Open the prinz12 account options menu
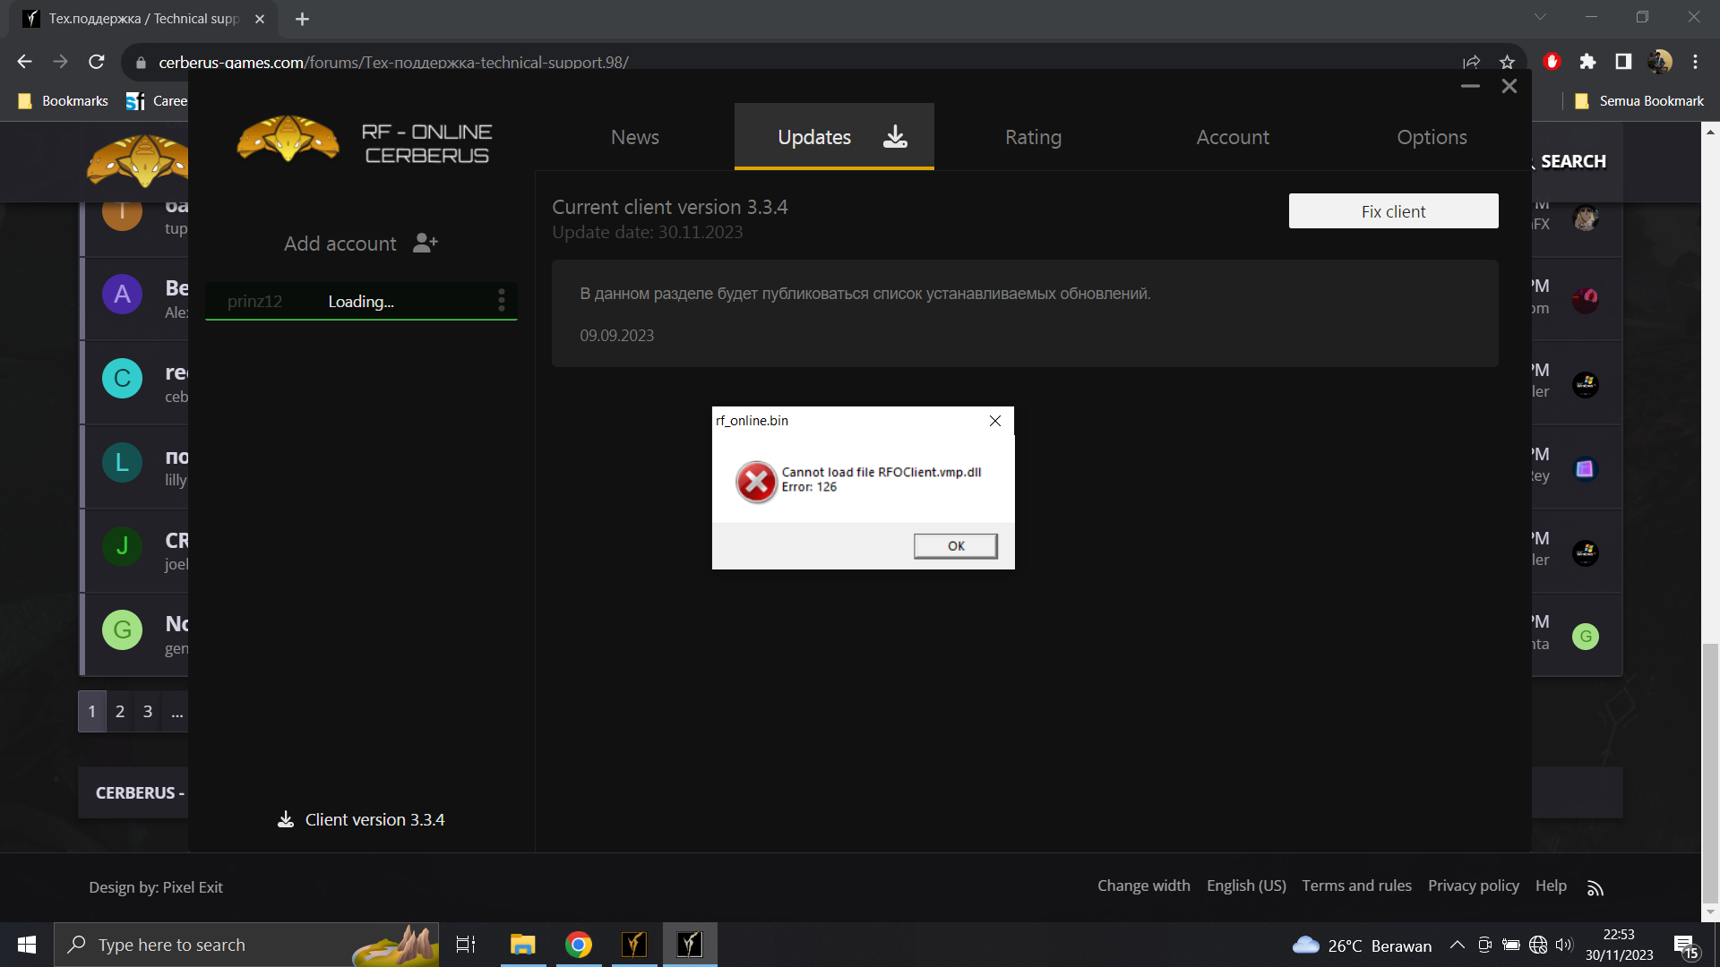Image resolution: width=1720 pixels, height=967 pixels. click(502, 301)
